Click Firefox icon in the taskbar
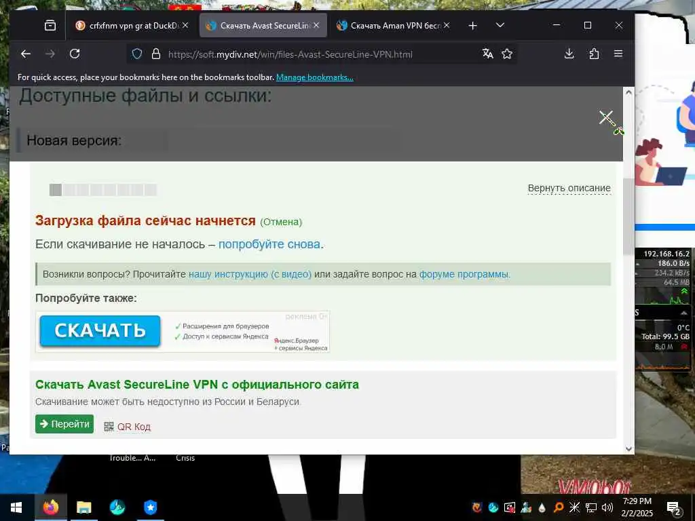The height and width of the screenshot is (521, 695). 50,507
